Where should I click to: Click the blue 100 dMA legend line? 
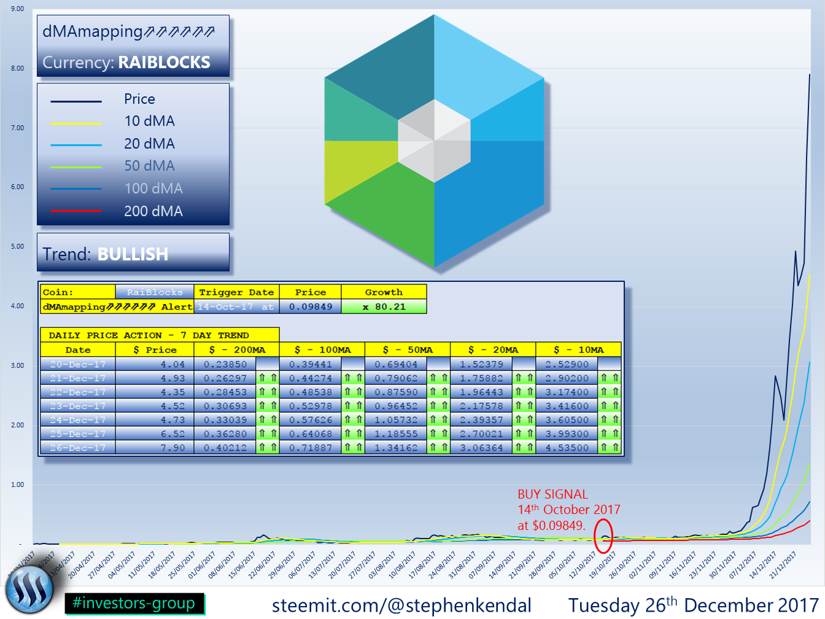[76, 189]
